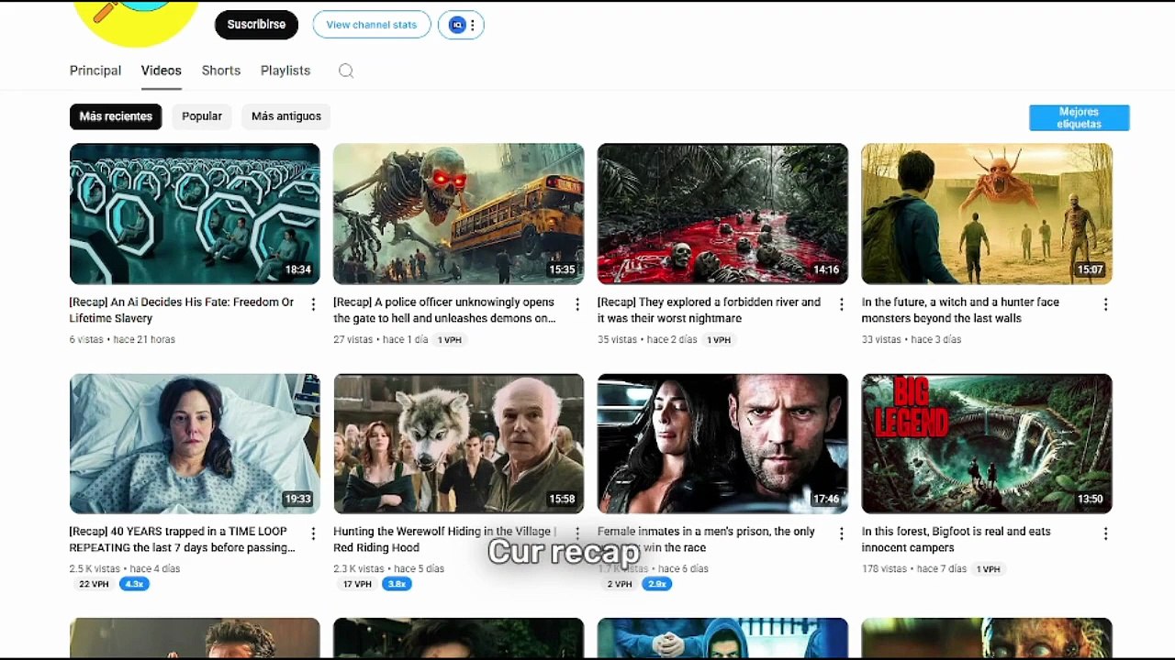This screenshot has height=660, width=1175.
Task: Click "1 VPH" badge under the forbidden river video
Action: 719,339
